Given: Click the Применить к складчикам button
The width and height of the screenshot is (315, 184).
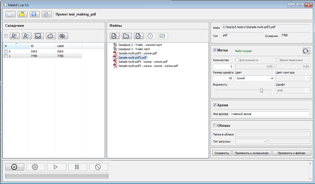Looking at the screenshot, I should point(252,153).
